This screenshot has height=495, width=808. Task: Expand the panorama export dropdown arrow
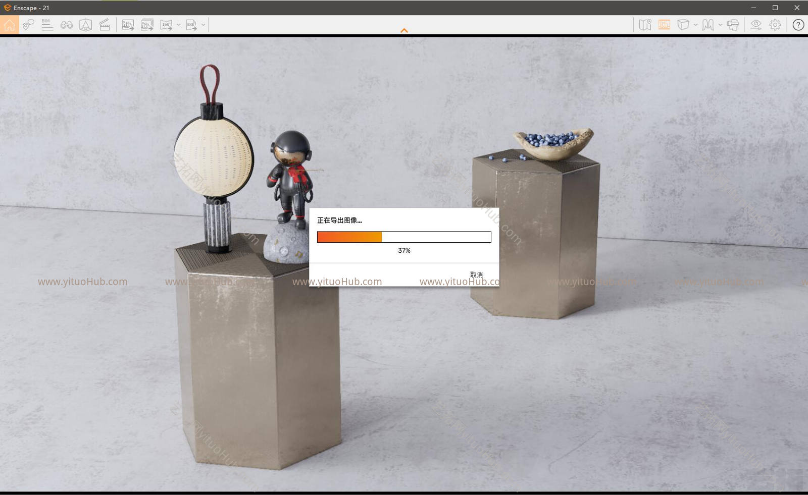(179, 25)
